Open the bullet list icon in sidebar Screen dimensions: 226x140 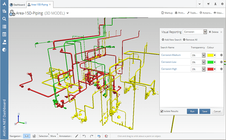coord(4,26)
